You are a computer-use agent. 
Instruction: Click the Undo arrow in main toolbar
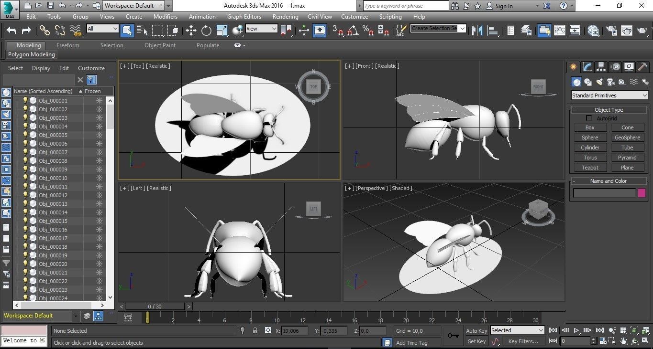(11, 31)
